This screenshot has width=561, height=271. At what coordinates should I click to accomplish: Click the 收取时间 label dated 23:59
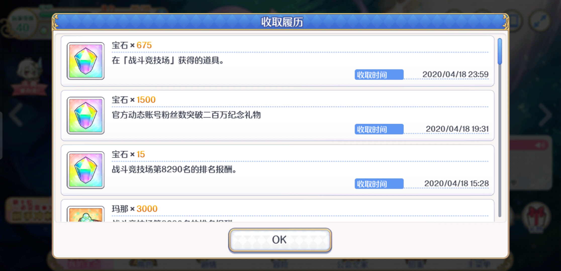[379, 75]
